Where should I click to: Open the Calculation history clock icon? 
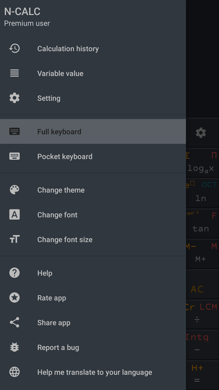pos(14,49)
